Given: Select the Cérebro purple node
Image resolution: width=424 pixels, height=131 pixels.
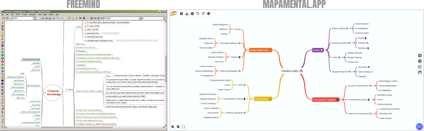Looking at the screenshot, I should 318,50.
